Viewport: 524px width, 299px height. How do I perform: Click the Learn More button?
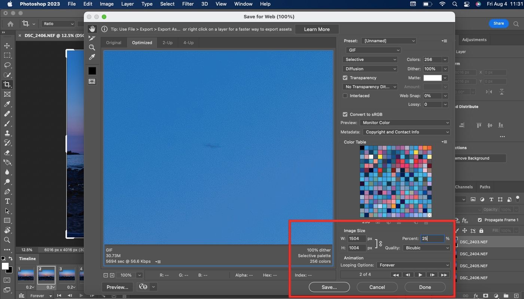click(317, 29)
